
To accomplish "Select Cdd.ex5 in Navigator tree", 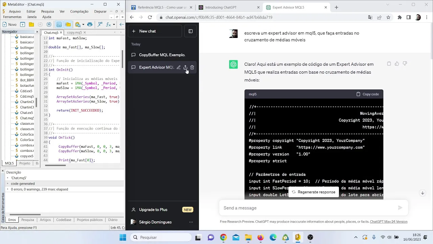I will (26, 91).
